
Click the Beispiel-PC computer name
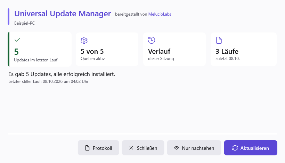tap(25, 23)
